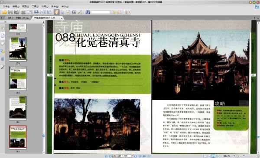Select the Hand tool in toolbar
260x158 pixels.
pos(57,12)
